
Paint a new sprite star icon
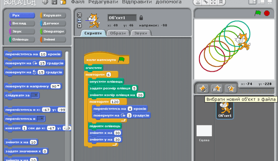(x=203, y=89)
